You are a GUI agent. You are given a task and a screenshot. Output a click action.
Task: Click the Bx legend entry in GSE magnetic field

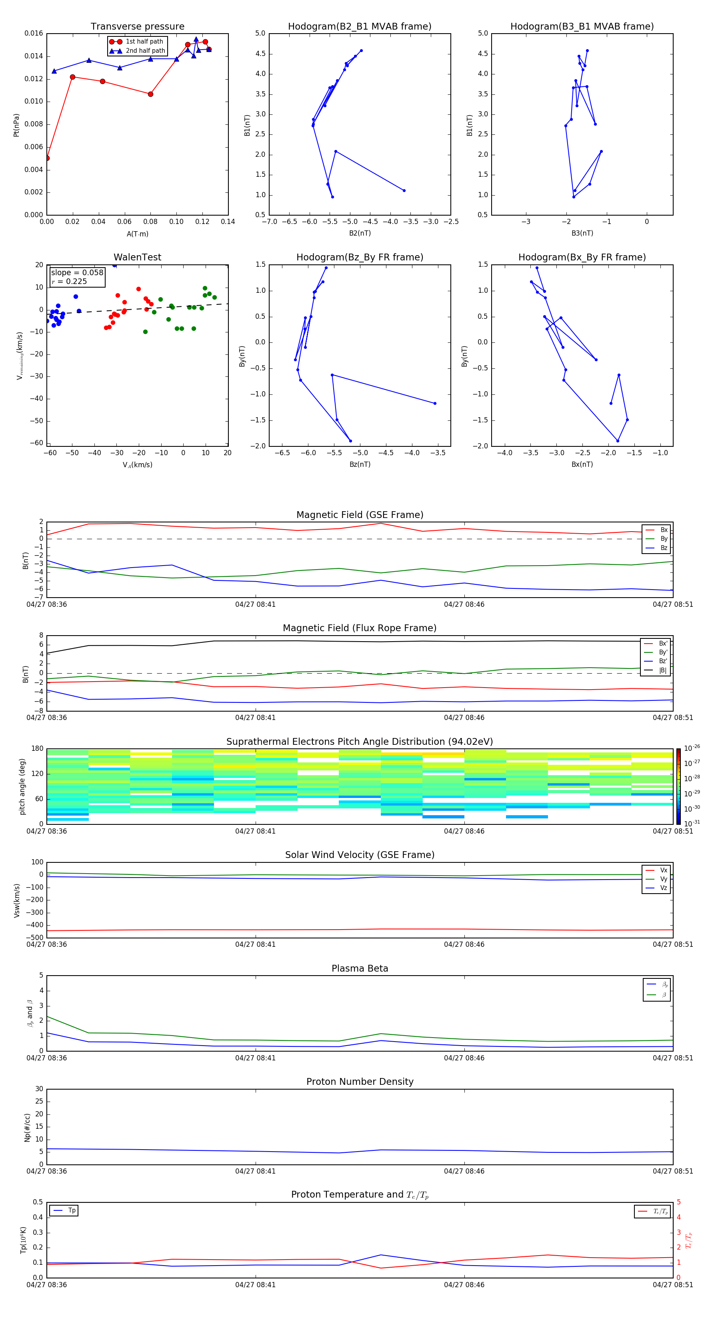(656, 530)
